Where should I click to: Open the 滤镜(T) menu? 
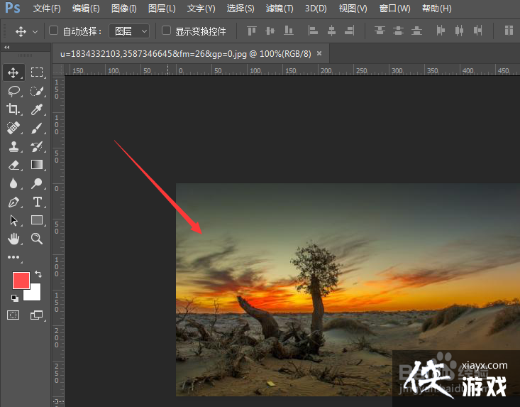pyautogui.click(x=279, y=9)
